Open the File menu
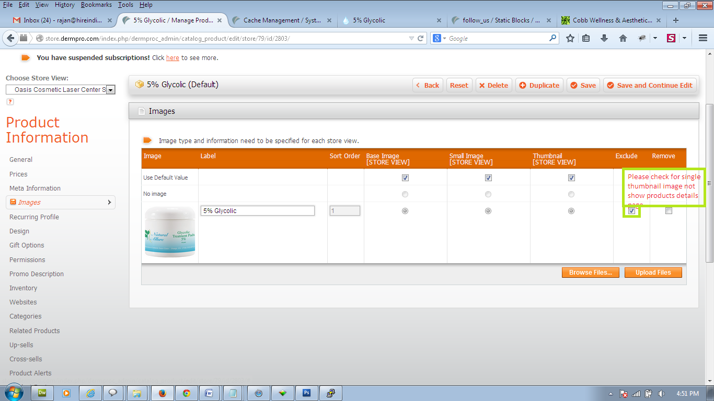Image resolution: width=714 pixels, height=401 pixels. 8,5
